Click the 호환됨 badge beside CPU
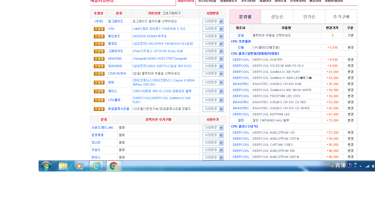The image size is (375, 212). (x=99, y=29)
